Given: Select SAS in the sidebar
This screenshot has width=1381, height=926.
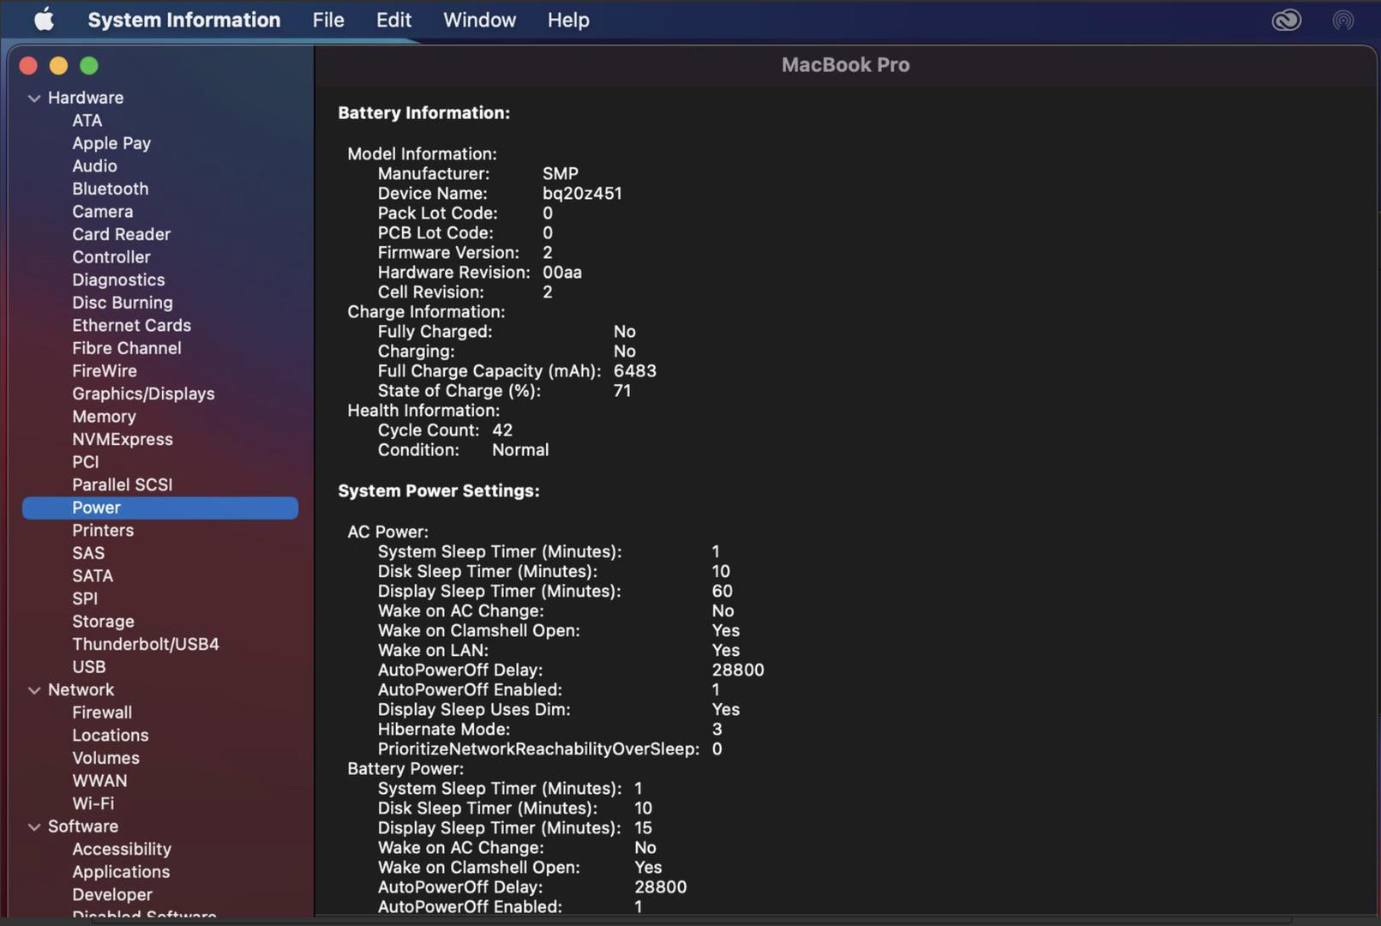Looking at the screenshot, I should tap(88, 553).
